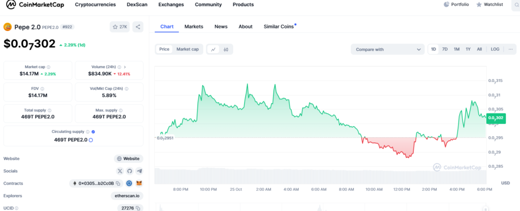Copy the contract address 0x0305...b2Cc0B
Screen dimensions: 520x211
(x=118, y=184)
